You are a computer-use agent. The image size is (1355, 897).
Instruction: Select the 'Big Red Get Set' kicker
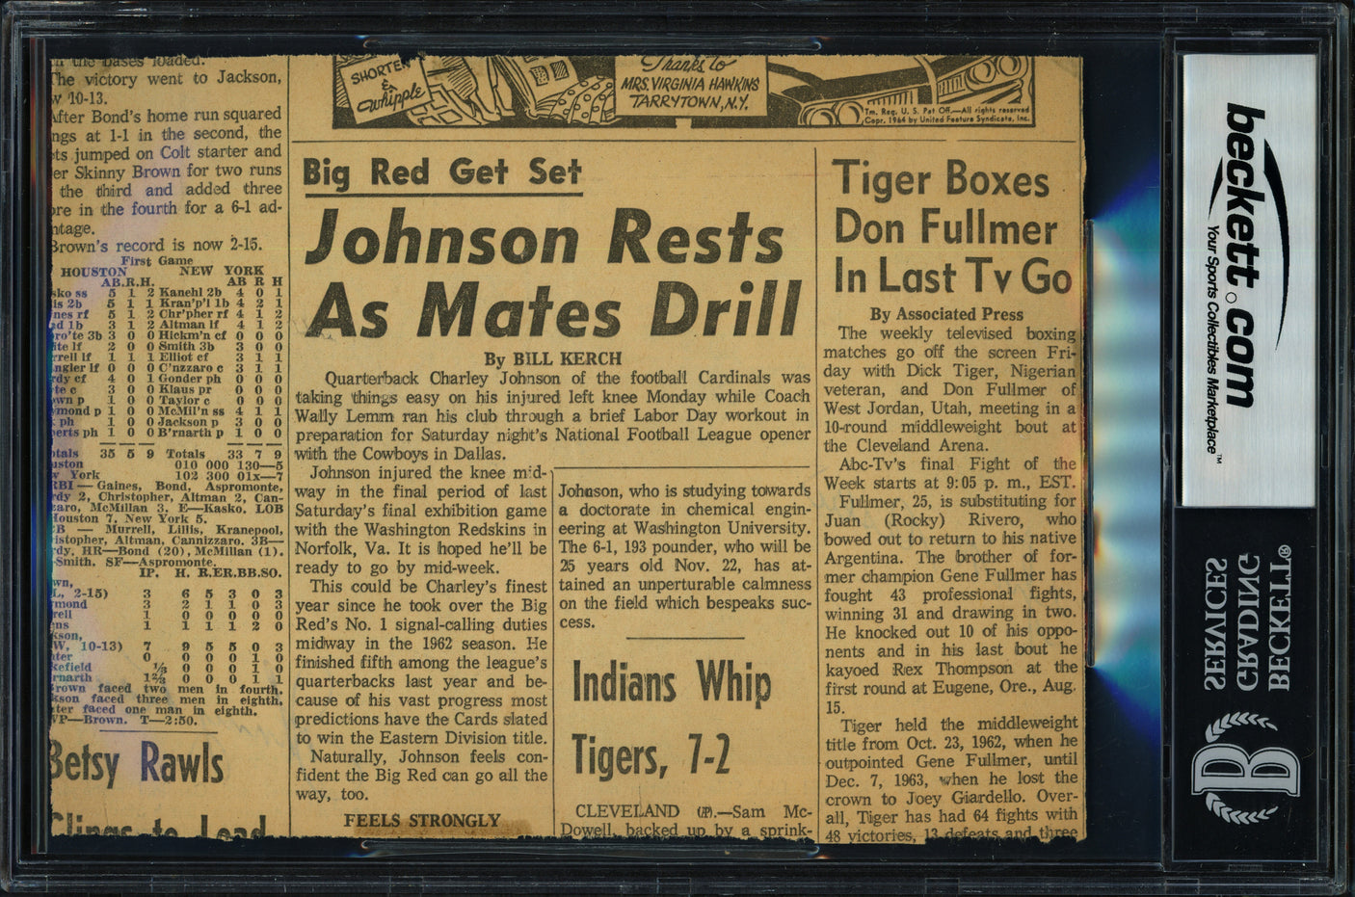tap(442, 172)
